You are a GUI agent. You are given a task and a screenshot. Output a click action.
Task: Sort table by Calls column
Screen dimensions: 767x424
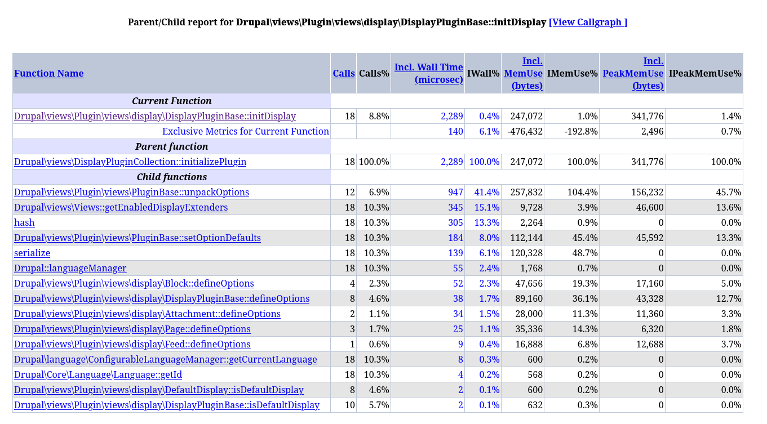(344, 73)
